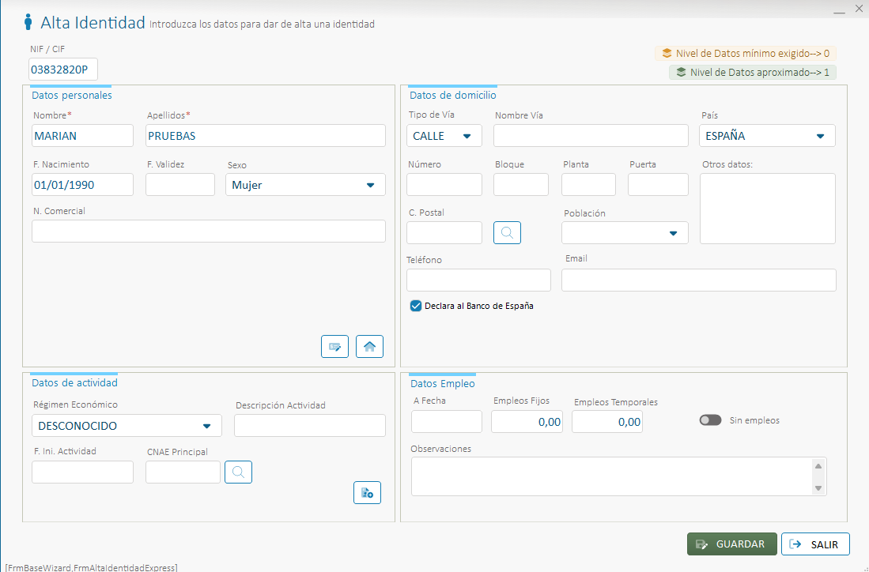The image size is (869, 572).
Task: Close the Alta Identidad window
Action: (x=859, y=9)
